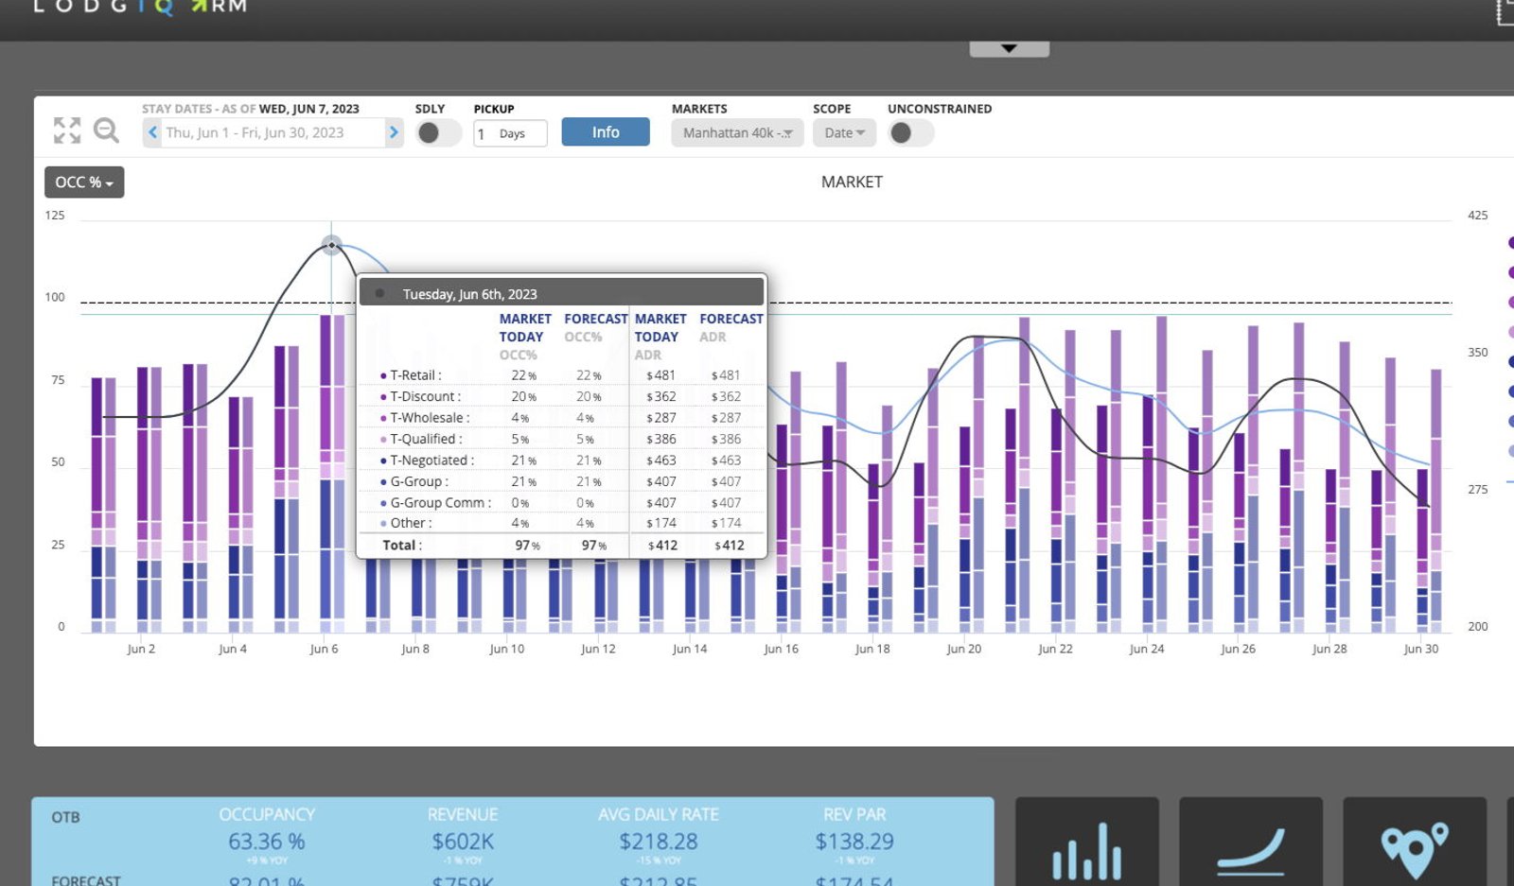Screen dimensions: 1514x886
Task: Click the stay dates range field
Action: pyautogui.click(x=273, y=132)
